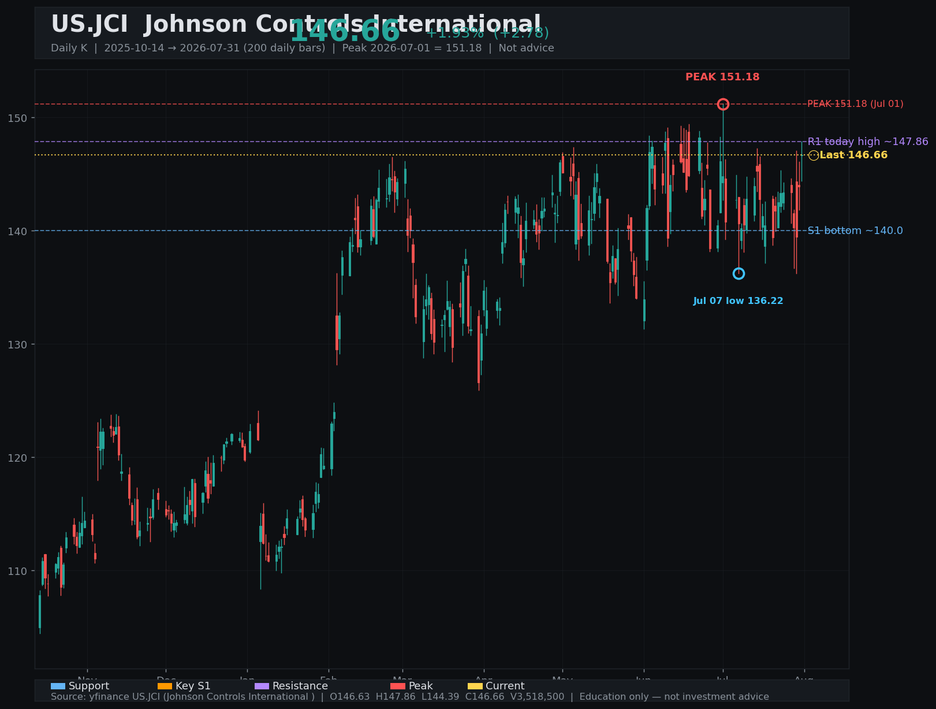
Task: Click the 'Jul 07 low 136.22' annotation
Action: coord(739,301)
